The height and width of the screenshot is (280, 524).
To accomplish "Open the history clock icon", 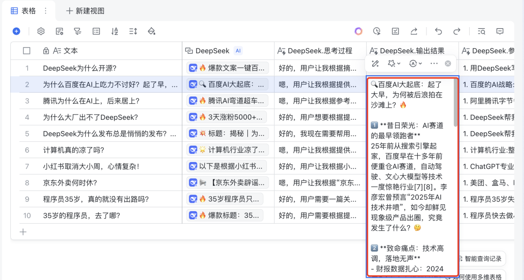I will coord(377,32).
